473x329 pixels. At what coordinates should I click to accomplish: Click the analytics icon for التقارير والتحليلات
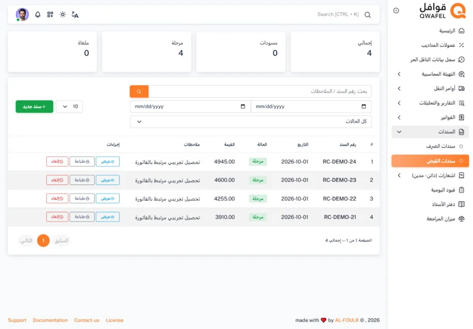pyautogui.click(x=461, y=103)
